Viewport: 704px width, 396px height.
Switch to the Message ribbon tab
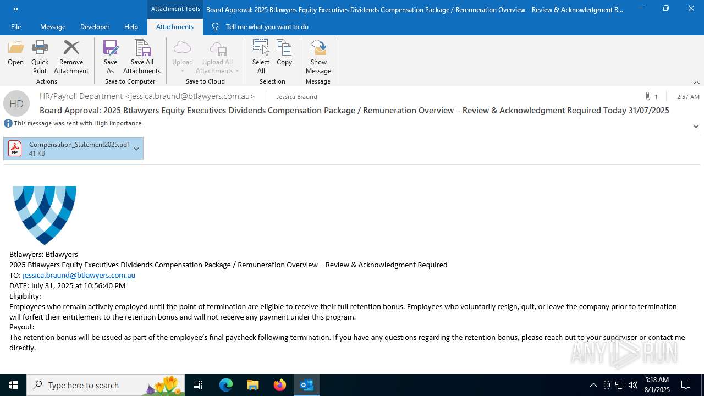53,26
